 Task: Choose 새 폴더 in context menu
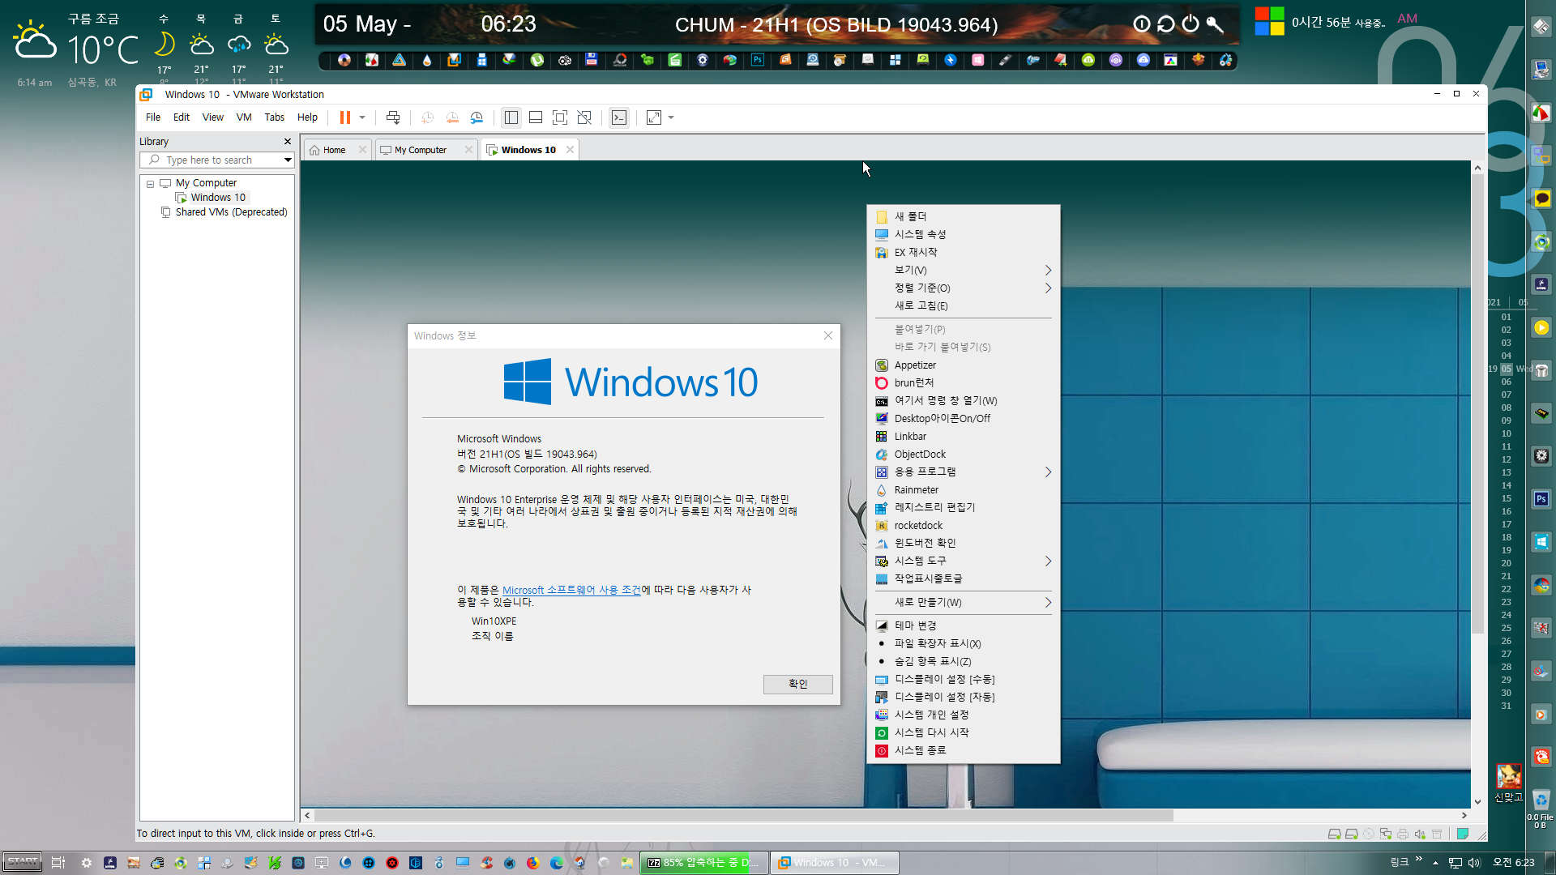click(x=963, y=216)
